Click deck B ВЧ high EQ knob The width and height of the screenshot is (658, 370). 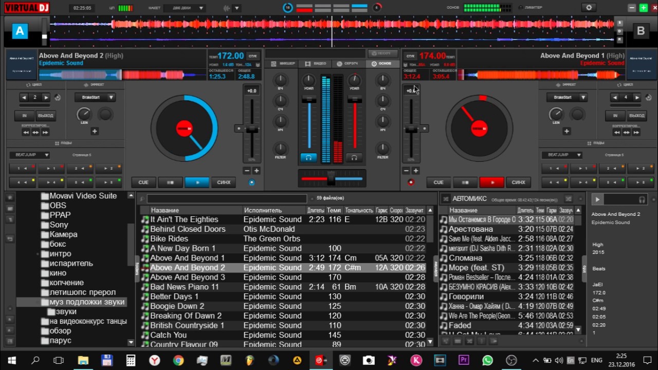point(382,80)
